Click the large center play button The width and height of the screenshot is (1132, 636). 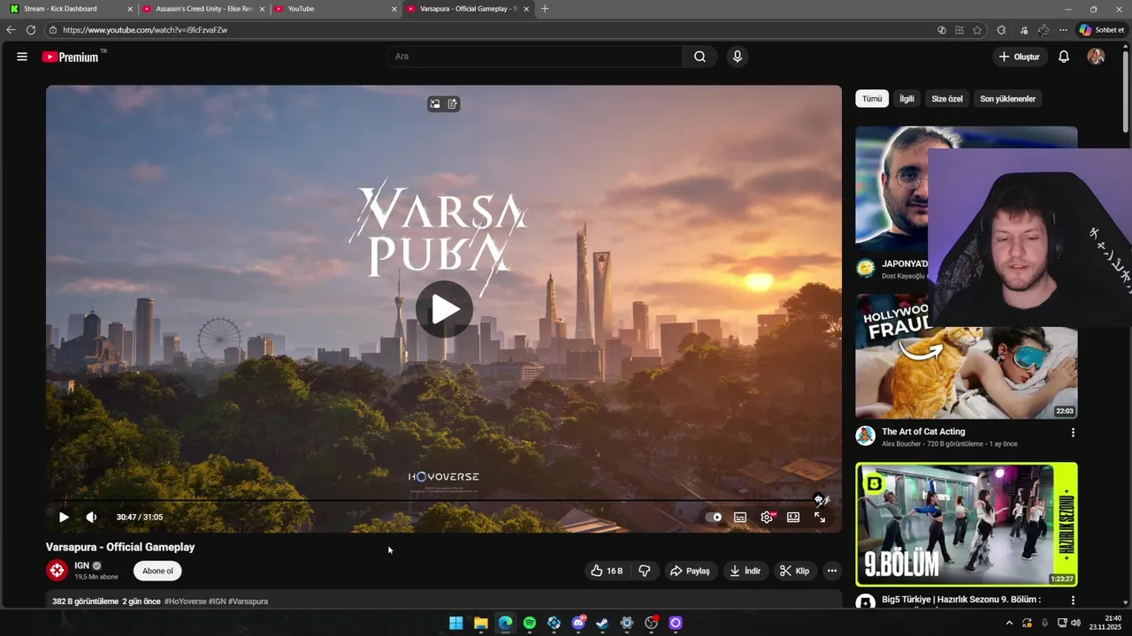click(x=444, y=309)
